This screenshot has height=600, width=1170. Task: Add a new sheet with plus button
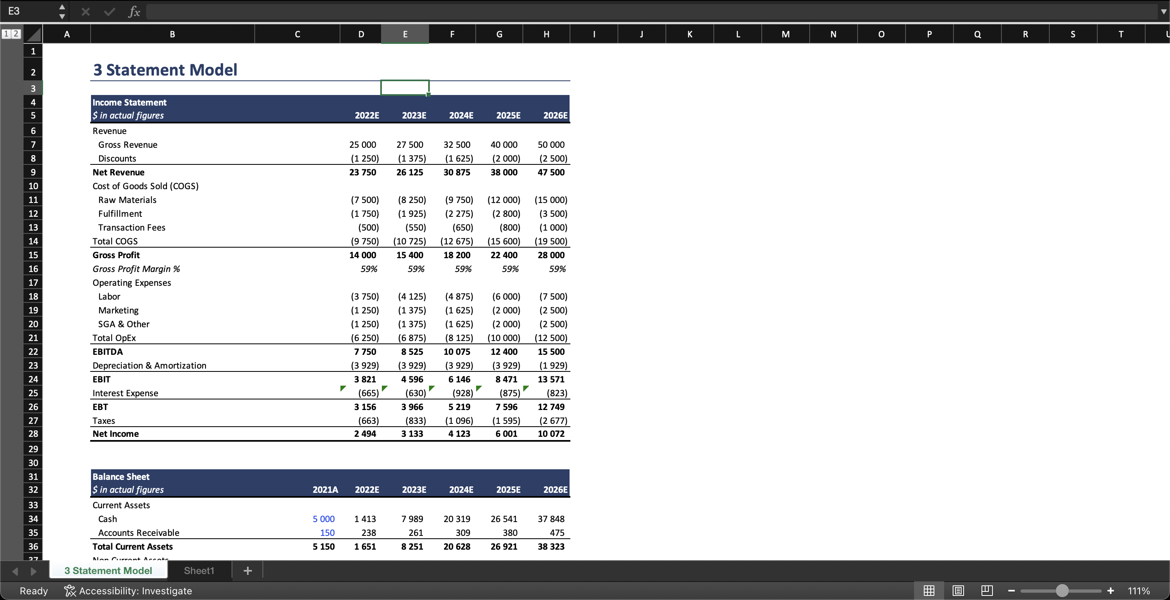click(x=247, y=570)
